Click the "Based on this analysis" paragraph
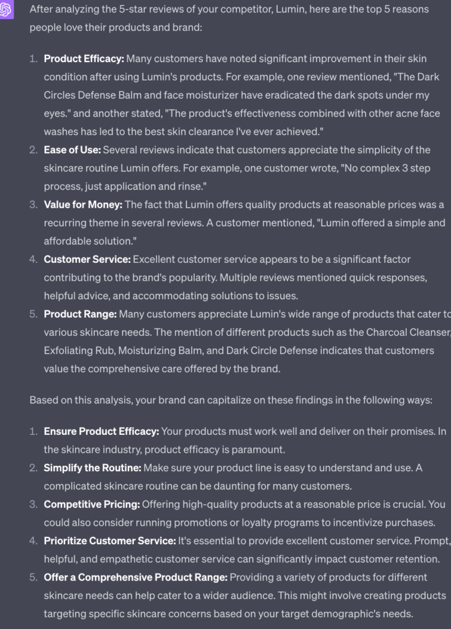This screenshot has height=629, width=451. [231, 400]
